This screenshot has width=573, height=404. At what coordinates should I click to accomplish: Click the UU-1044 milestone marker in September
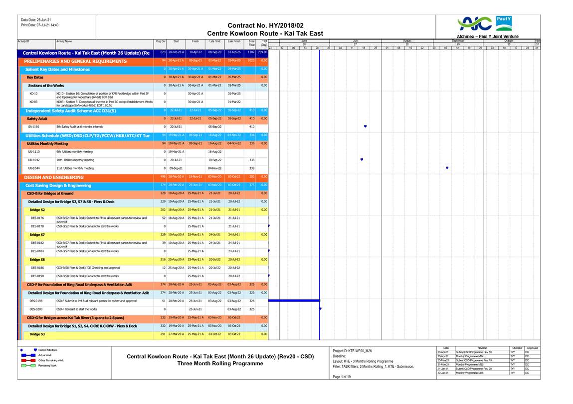click(x=447, y=168)
